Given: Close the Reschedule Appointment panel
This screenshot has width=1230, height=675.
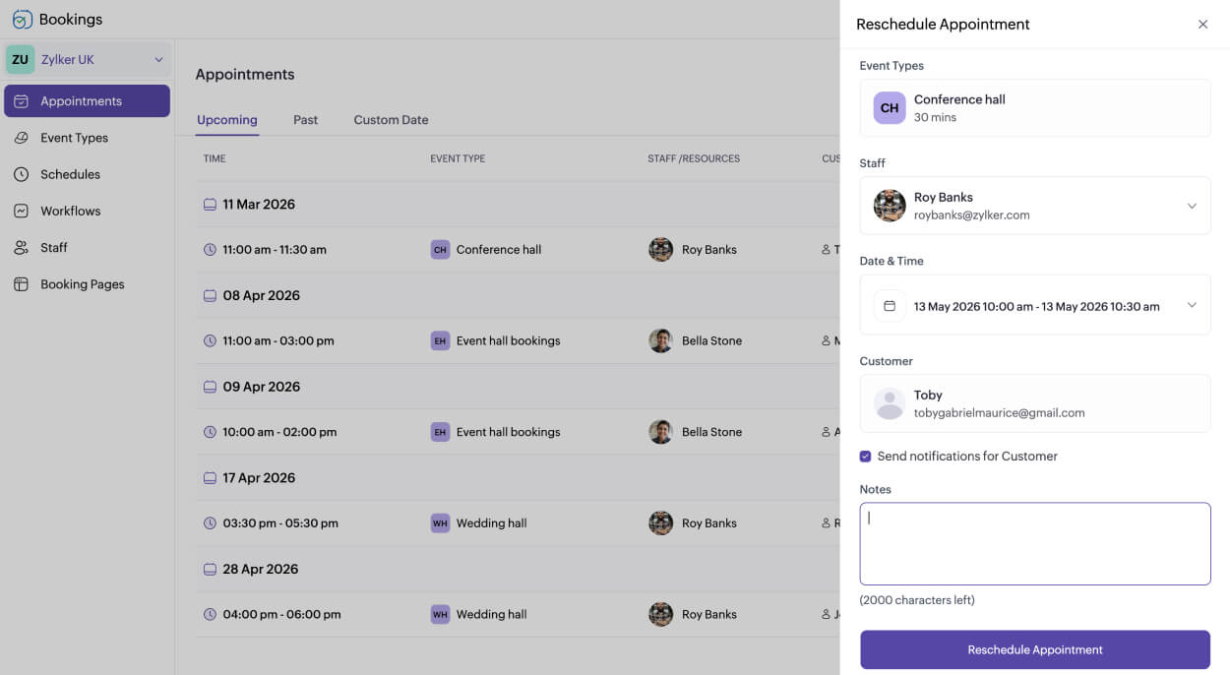Looking at the screenshot, I should (x=1202, y=24).
